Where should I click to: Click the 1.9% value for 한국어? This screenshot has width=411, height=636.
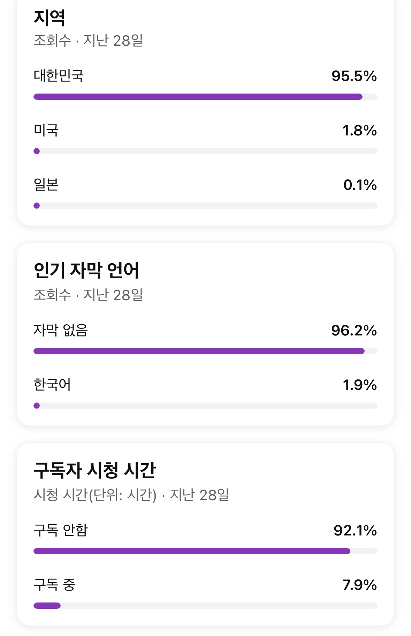click(359, 385)
